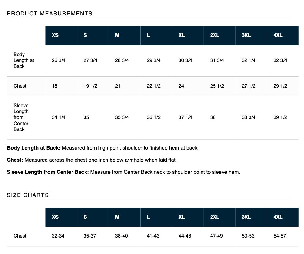Click the bold 'Sleeve Length from Center Back:' definition

click(48, 172)
